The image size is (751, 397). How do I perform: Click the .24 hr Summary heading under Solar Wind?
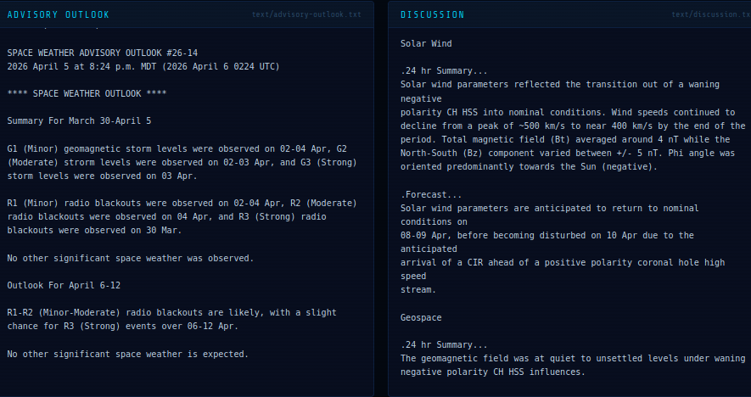click(444, 70)
